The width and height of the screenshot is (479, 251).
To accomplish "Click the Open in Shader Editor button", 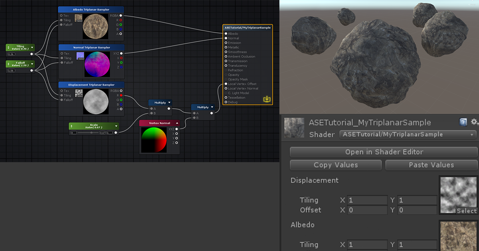I will [x=384, y=152].
